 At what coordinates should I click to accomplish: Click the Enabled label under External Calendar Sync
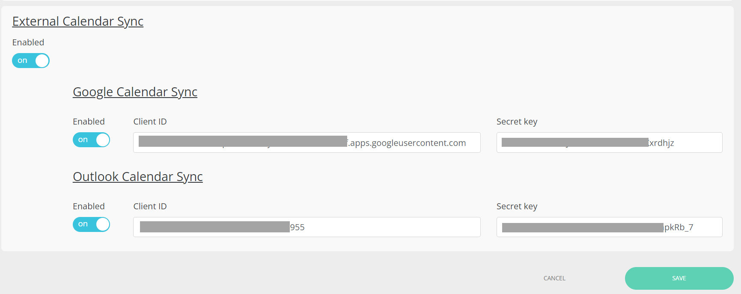tap(28, 42)
